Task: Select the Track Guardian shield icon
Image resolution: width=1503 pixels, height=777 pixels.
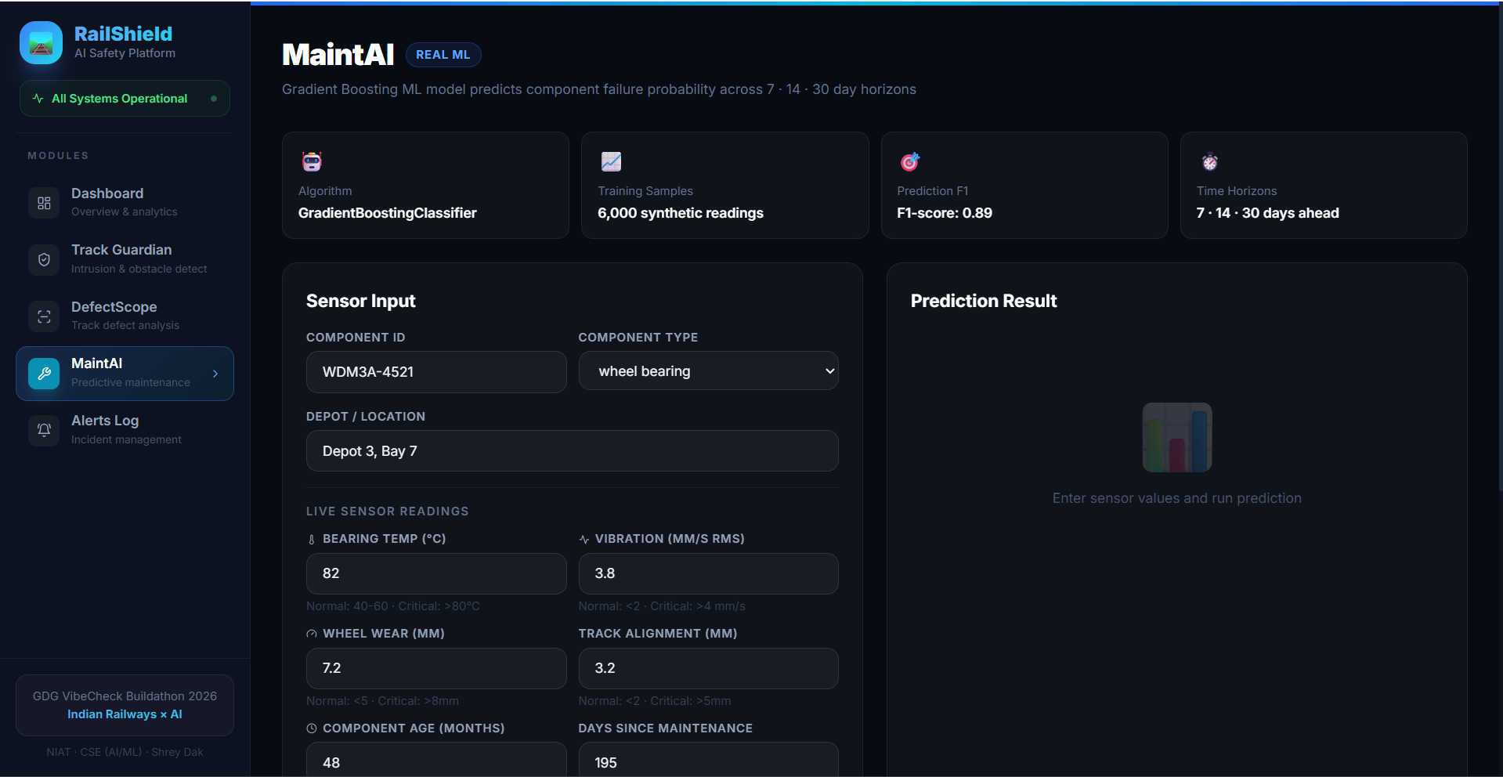Action: coord(44,259)
